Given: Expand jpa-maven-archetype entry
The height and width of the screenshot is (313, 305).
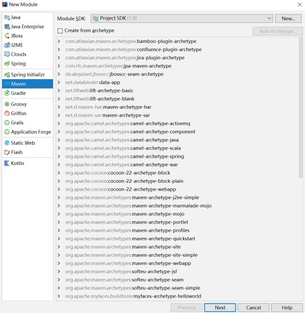Looking at the screenshot, I should (x=59, y=66).
